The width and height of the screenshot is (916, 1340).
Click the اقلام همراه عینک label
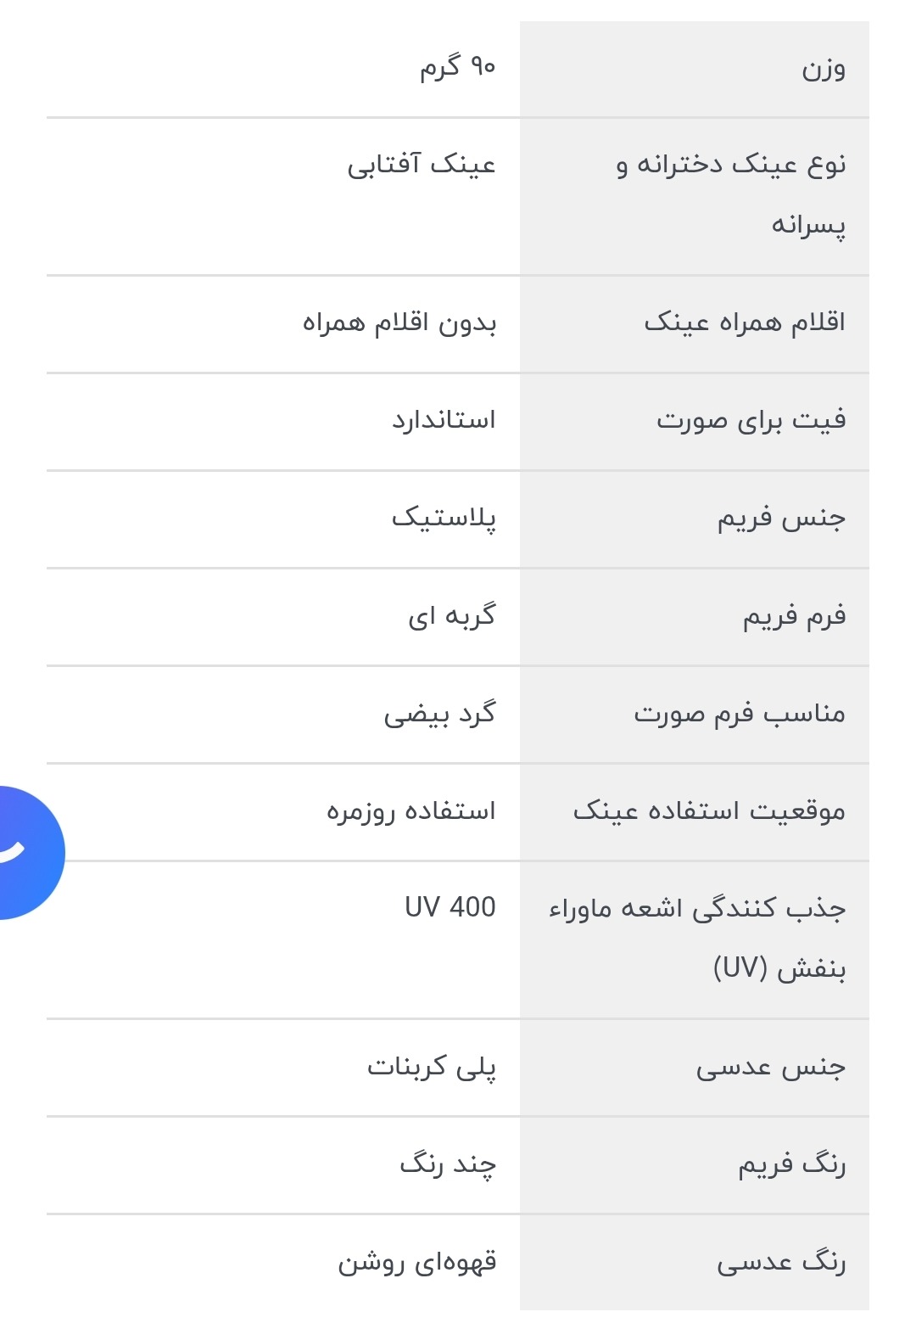[745, 322]
